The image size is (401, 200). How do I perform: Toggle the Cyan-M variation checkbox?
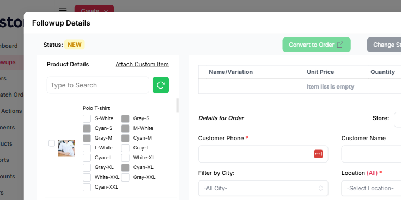125,138
